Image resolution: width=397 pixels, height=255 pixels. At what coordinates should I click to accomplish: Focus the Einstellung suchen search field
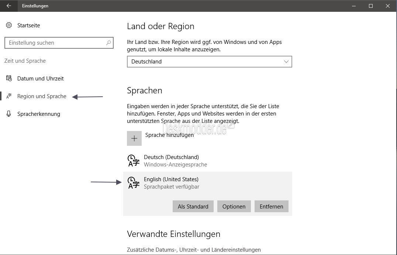[x=59, y=43]
